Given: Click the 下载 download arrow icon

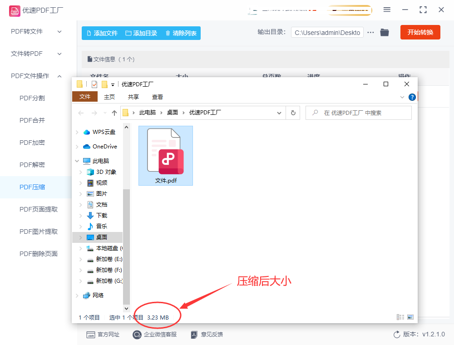Looking at the screenshot, I should pos(90,216).
